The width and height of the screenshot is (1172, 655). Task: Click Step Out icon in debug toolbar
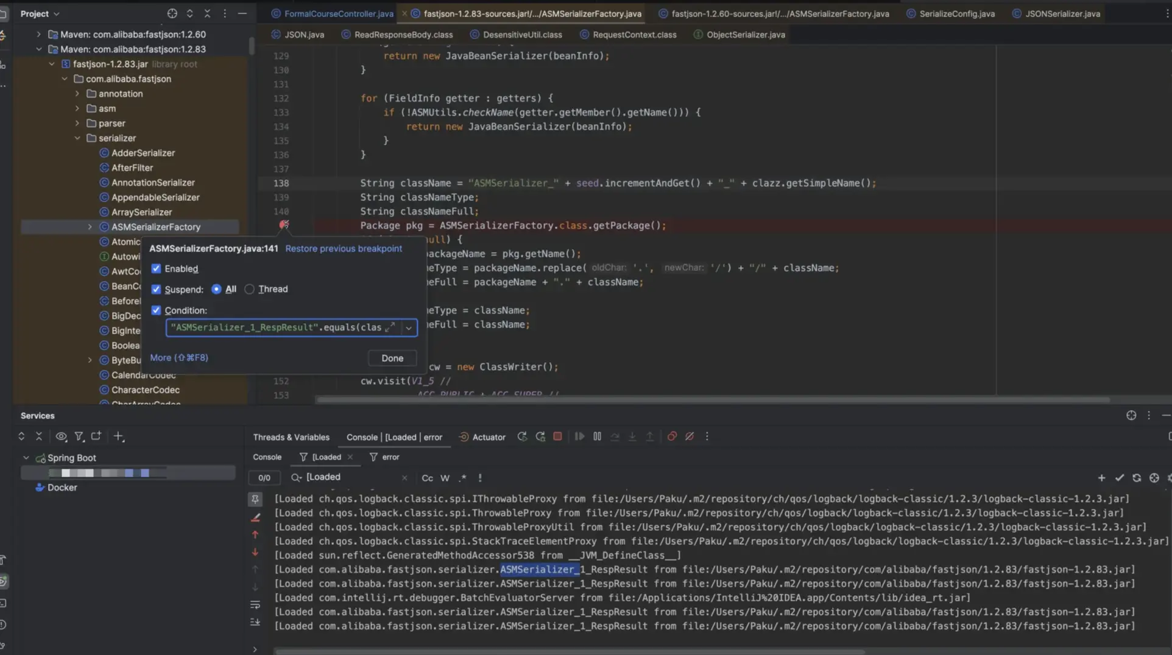point(650,436)
